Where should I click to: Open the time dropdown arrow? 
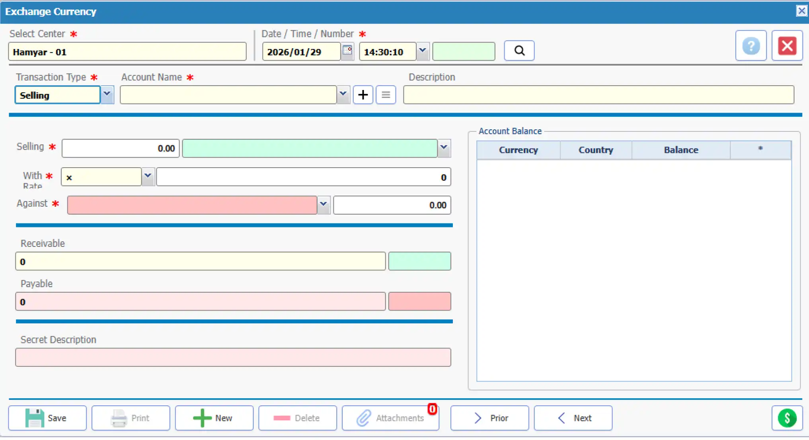click(423, 51)
